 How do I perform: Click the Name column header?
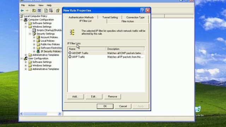(87, 49)
